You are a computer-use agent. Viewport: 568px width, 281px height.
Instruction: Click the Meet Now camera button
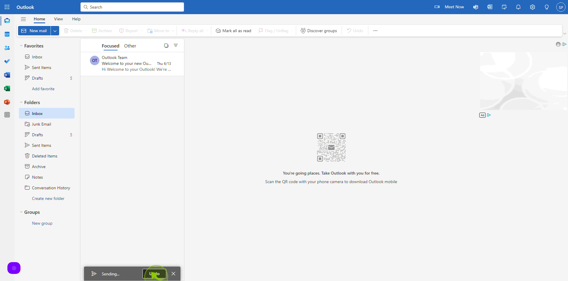(x=449, y=7)
